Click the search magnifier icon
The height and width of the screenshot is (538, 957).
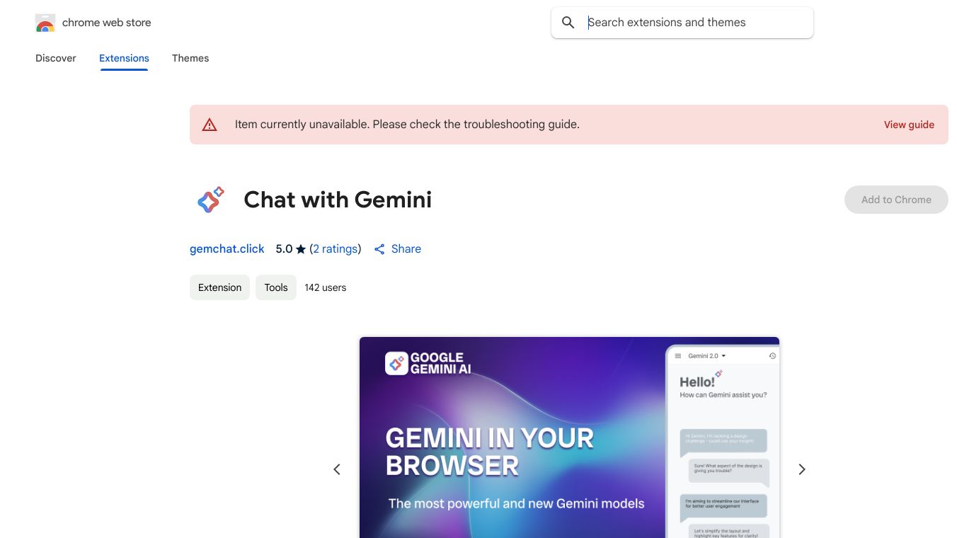pos(568,23)
